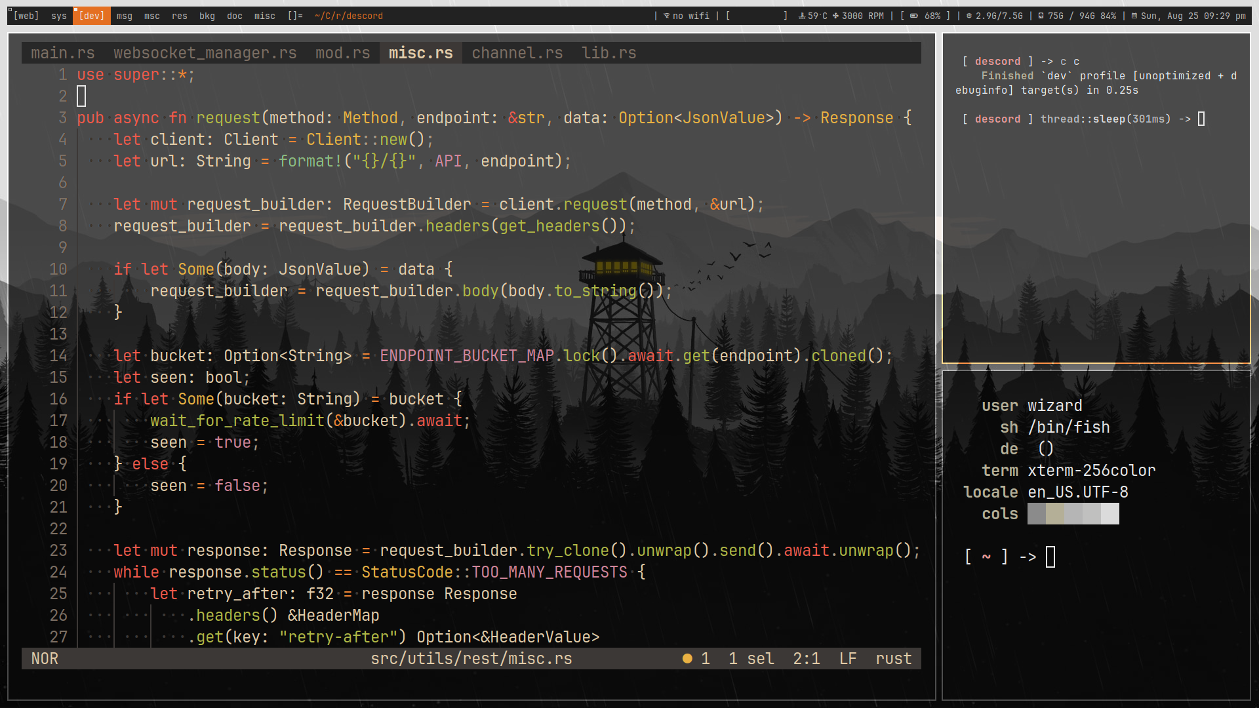Click the lightest swatch in cols row
This screenshot has height=708, width=1259.
(1109, 514)
